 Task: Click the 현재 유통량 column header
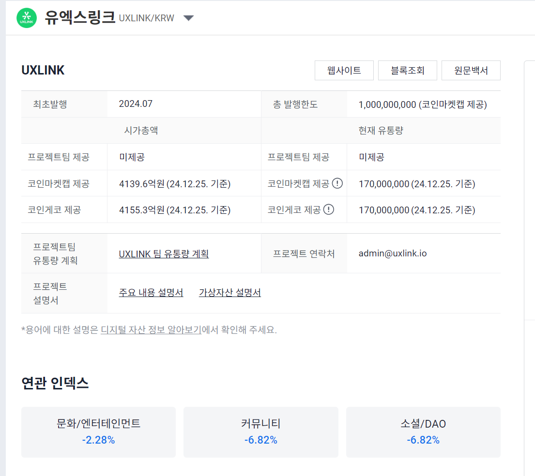pyautogui.click(x=381, y=130)
